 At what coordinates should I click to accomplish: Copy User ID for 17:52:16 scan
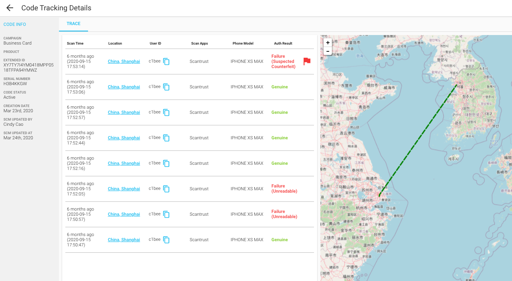coord(166,164)
